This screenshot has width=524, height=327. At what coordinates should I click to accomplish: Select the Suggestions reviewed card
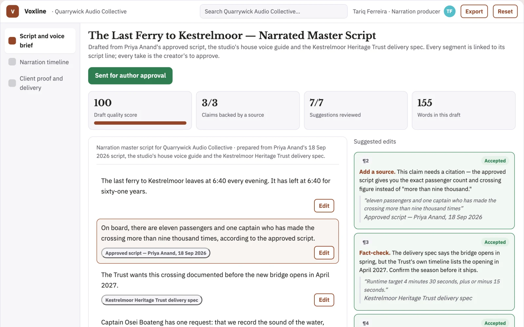point(356,110)
